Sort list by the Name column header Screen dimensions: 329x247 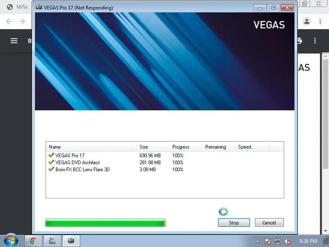point(91,147)
